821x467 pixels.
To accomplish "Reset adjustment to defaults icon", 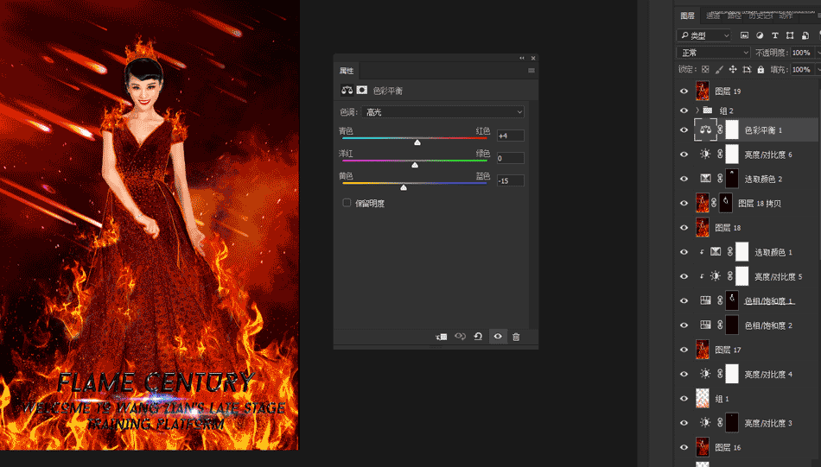I will pos(478,337).
